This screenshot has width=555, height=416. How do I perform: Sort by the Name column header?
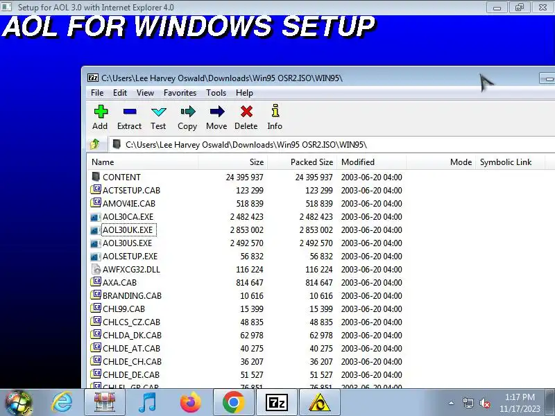point(142,162)
